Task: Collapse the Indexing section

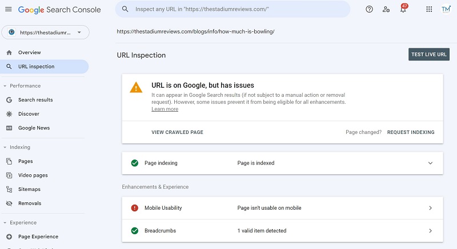Action: point(5,148)
